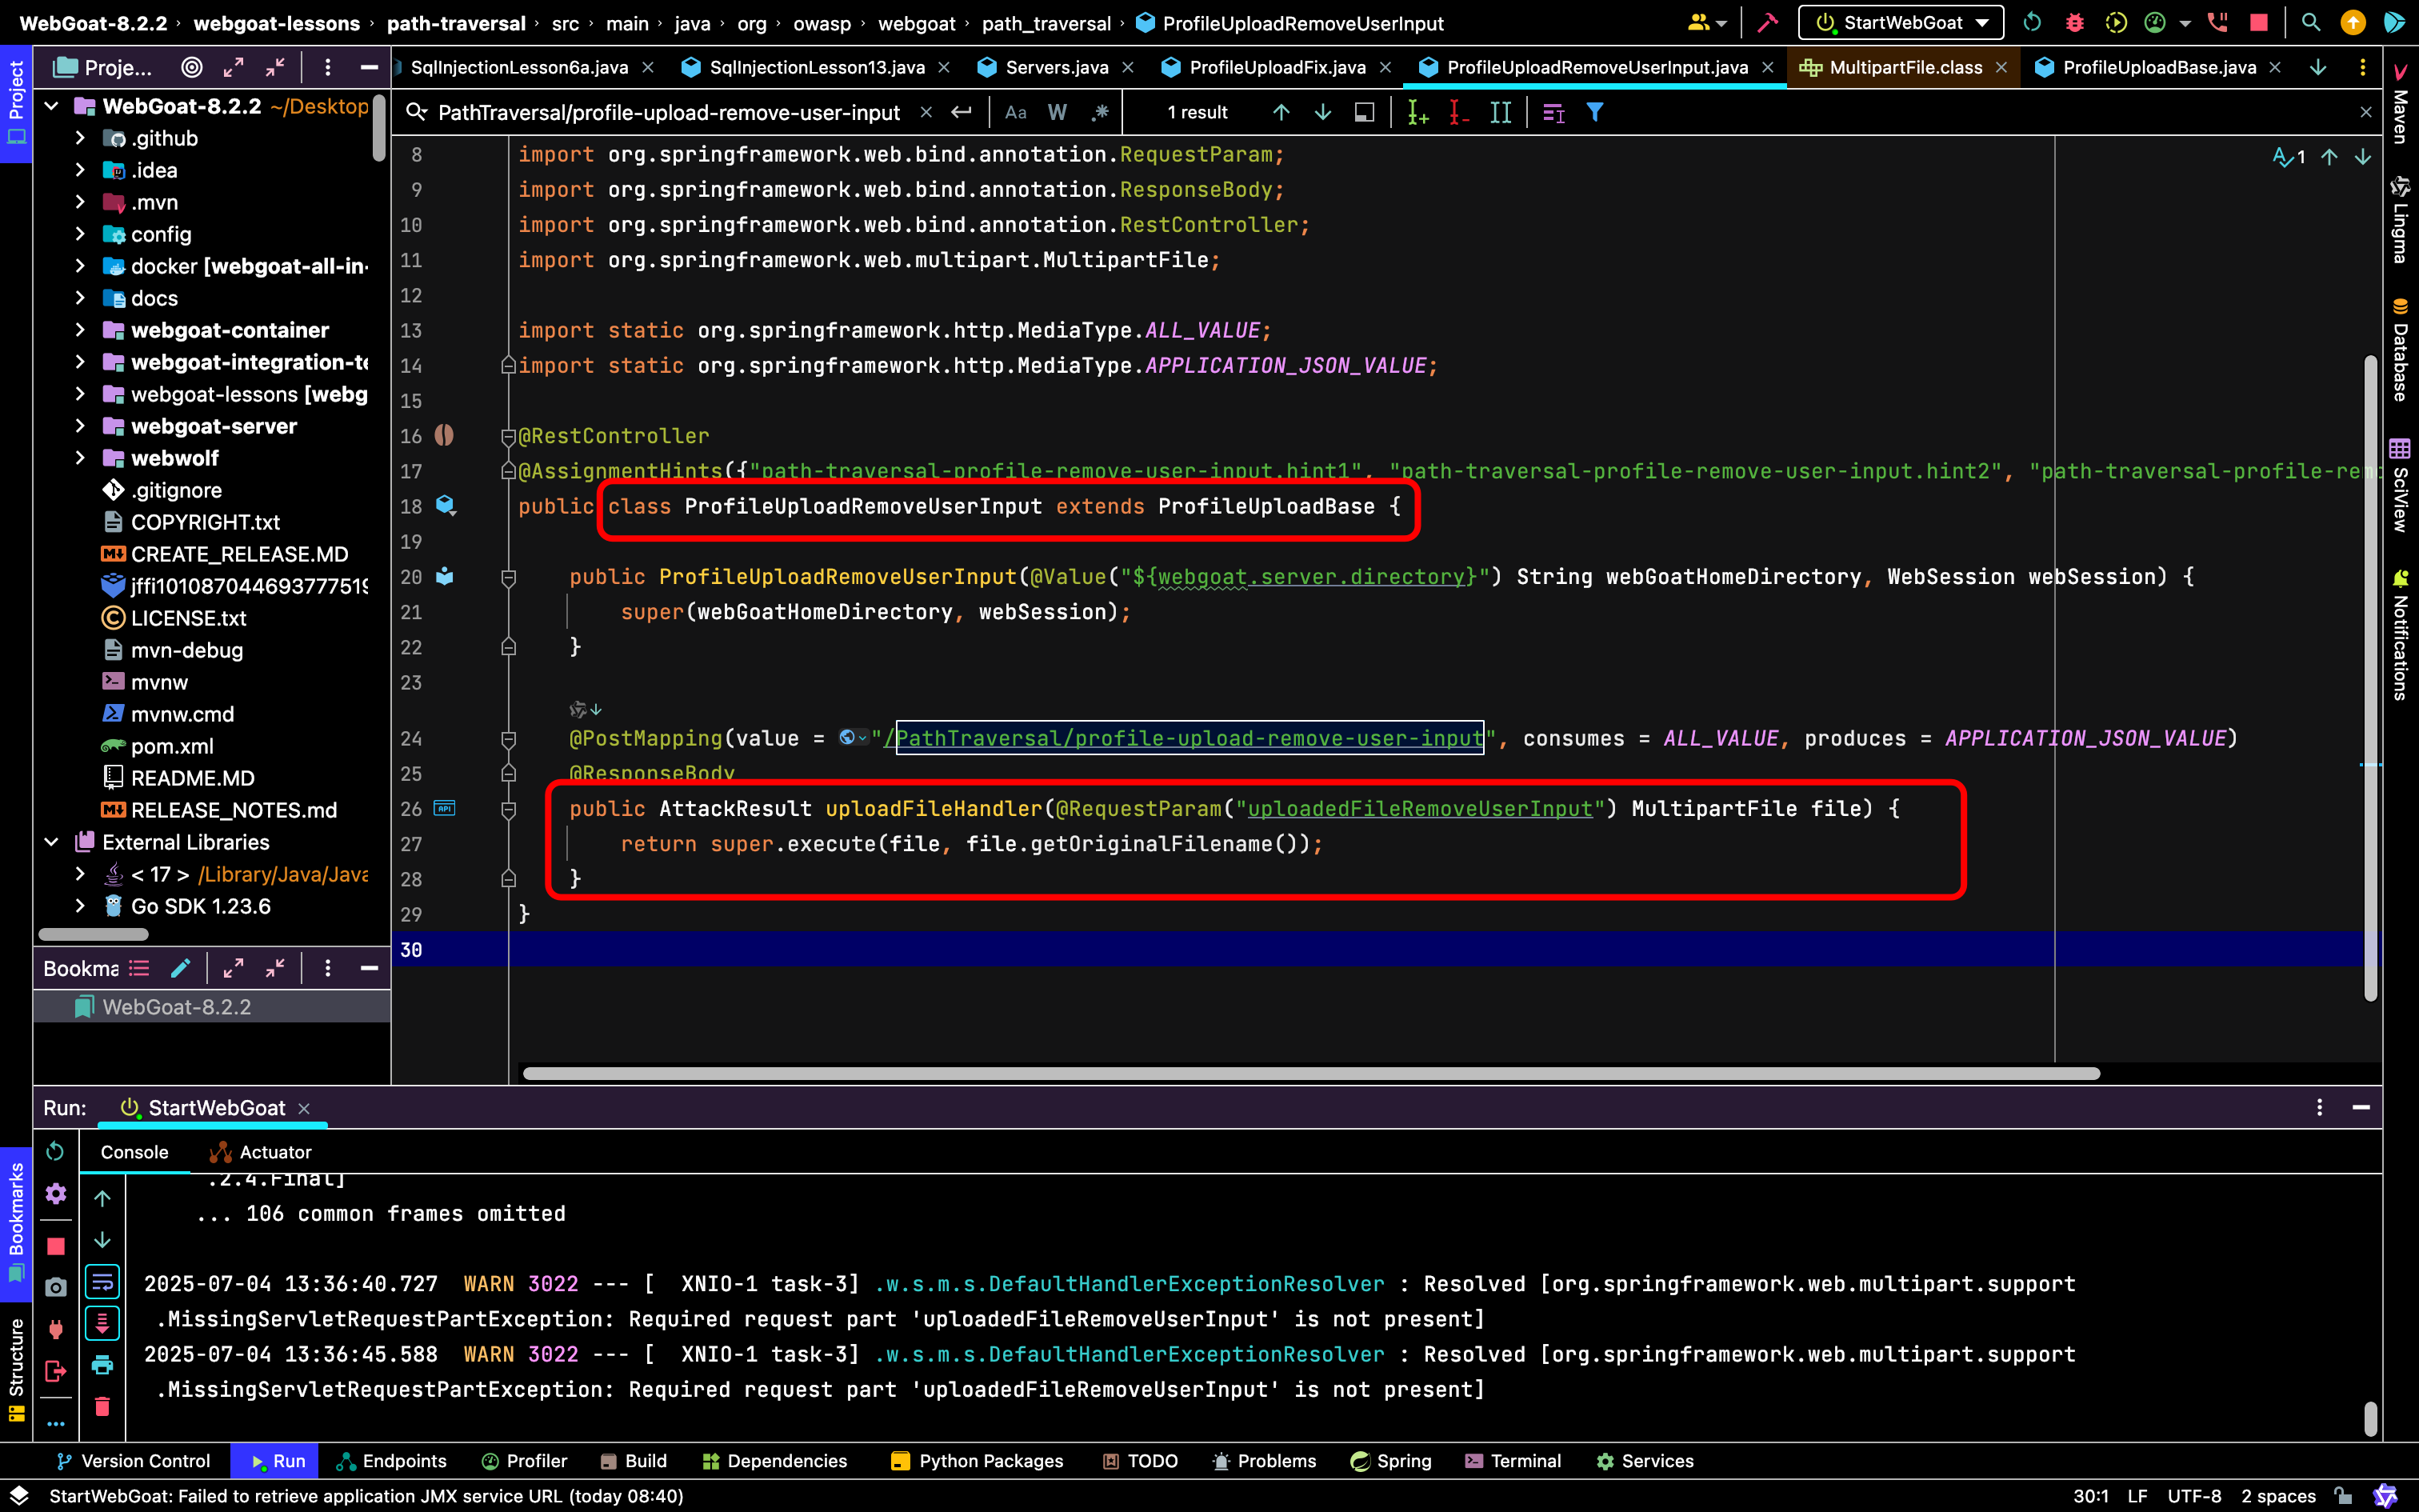Image resolution: width=2419 pixels, height=1512 pixels.
Task: Open Database panel on right sidebar
Action: 2399,350
